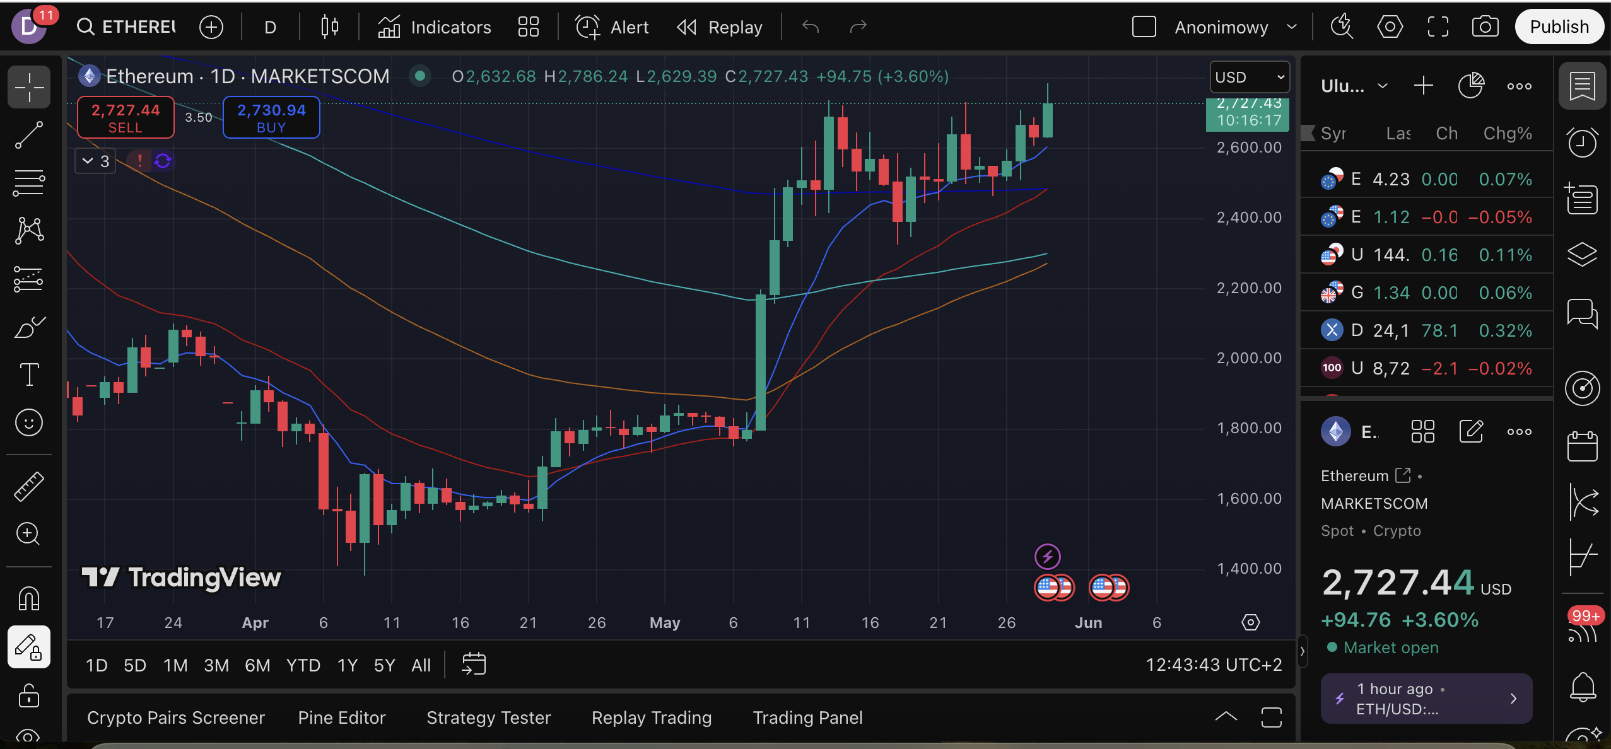Open the Pine Editor tab
The height and width of the screenshot is (749, 1611).
tap(341, 717)
